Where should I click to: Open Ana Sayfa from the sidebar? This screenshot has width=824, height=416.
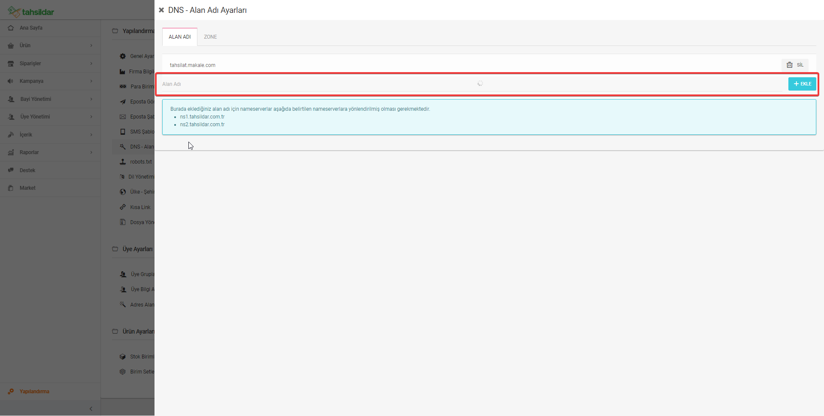tap(50, 28)
